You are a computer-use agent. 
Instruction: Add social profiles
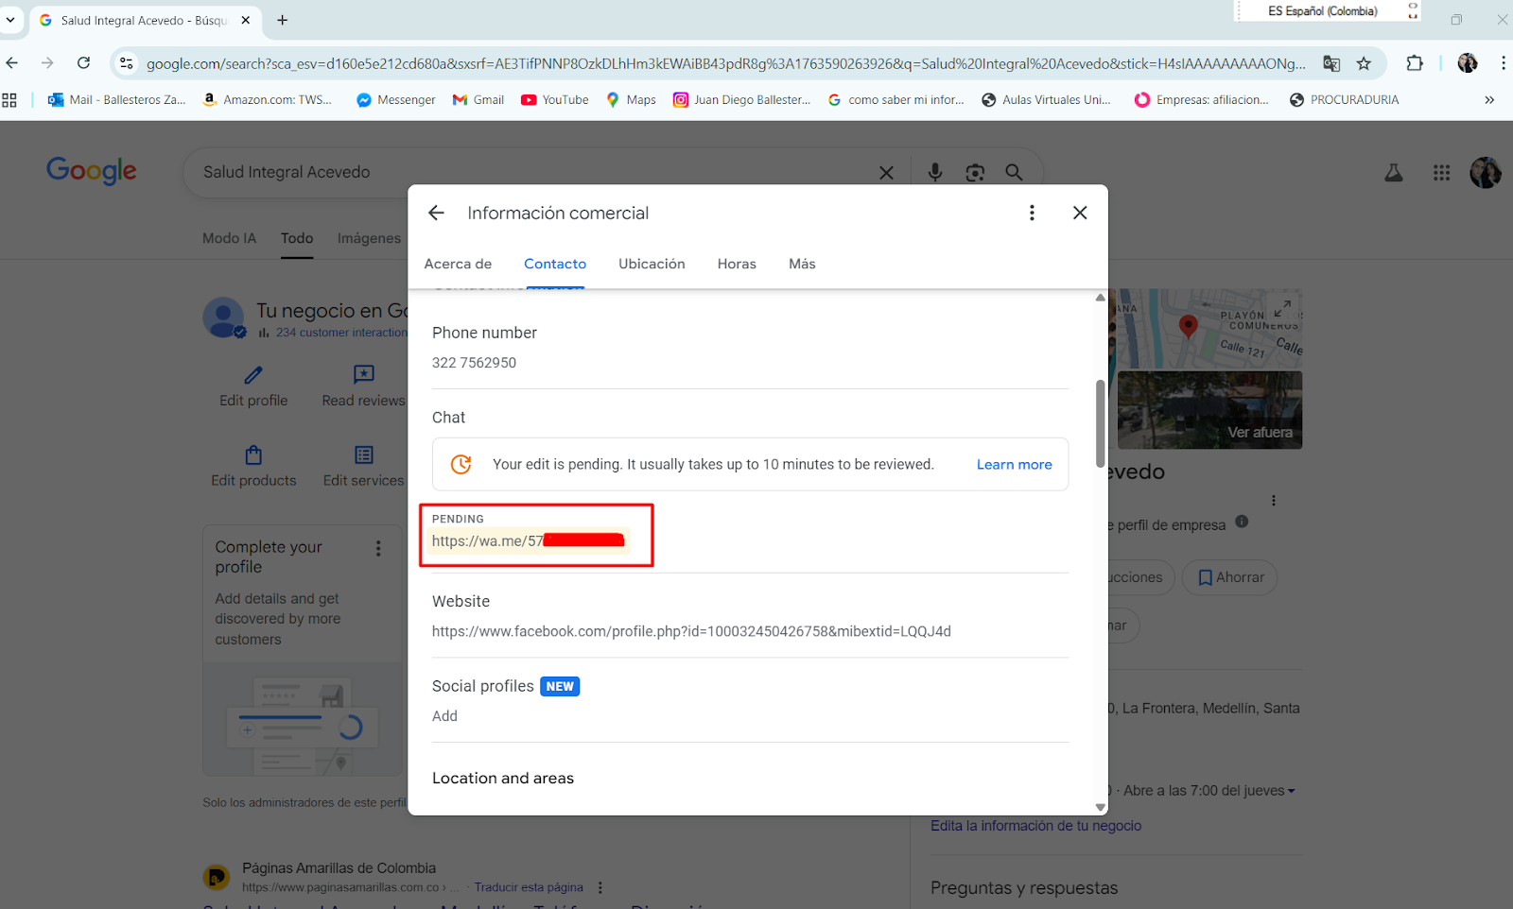point(444,716)
